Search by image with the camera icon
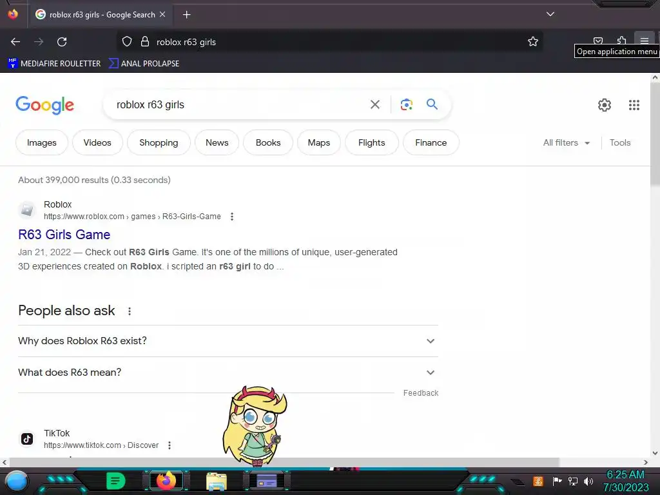The image size is (660, 495). coord(406,104)
